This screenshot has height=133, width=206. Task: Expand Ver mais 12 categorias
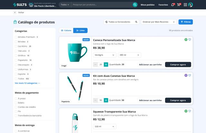tap(27, 83)
